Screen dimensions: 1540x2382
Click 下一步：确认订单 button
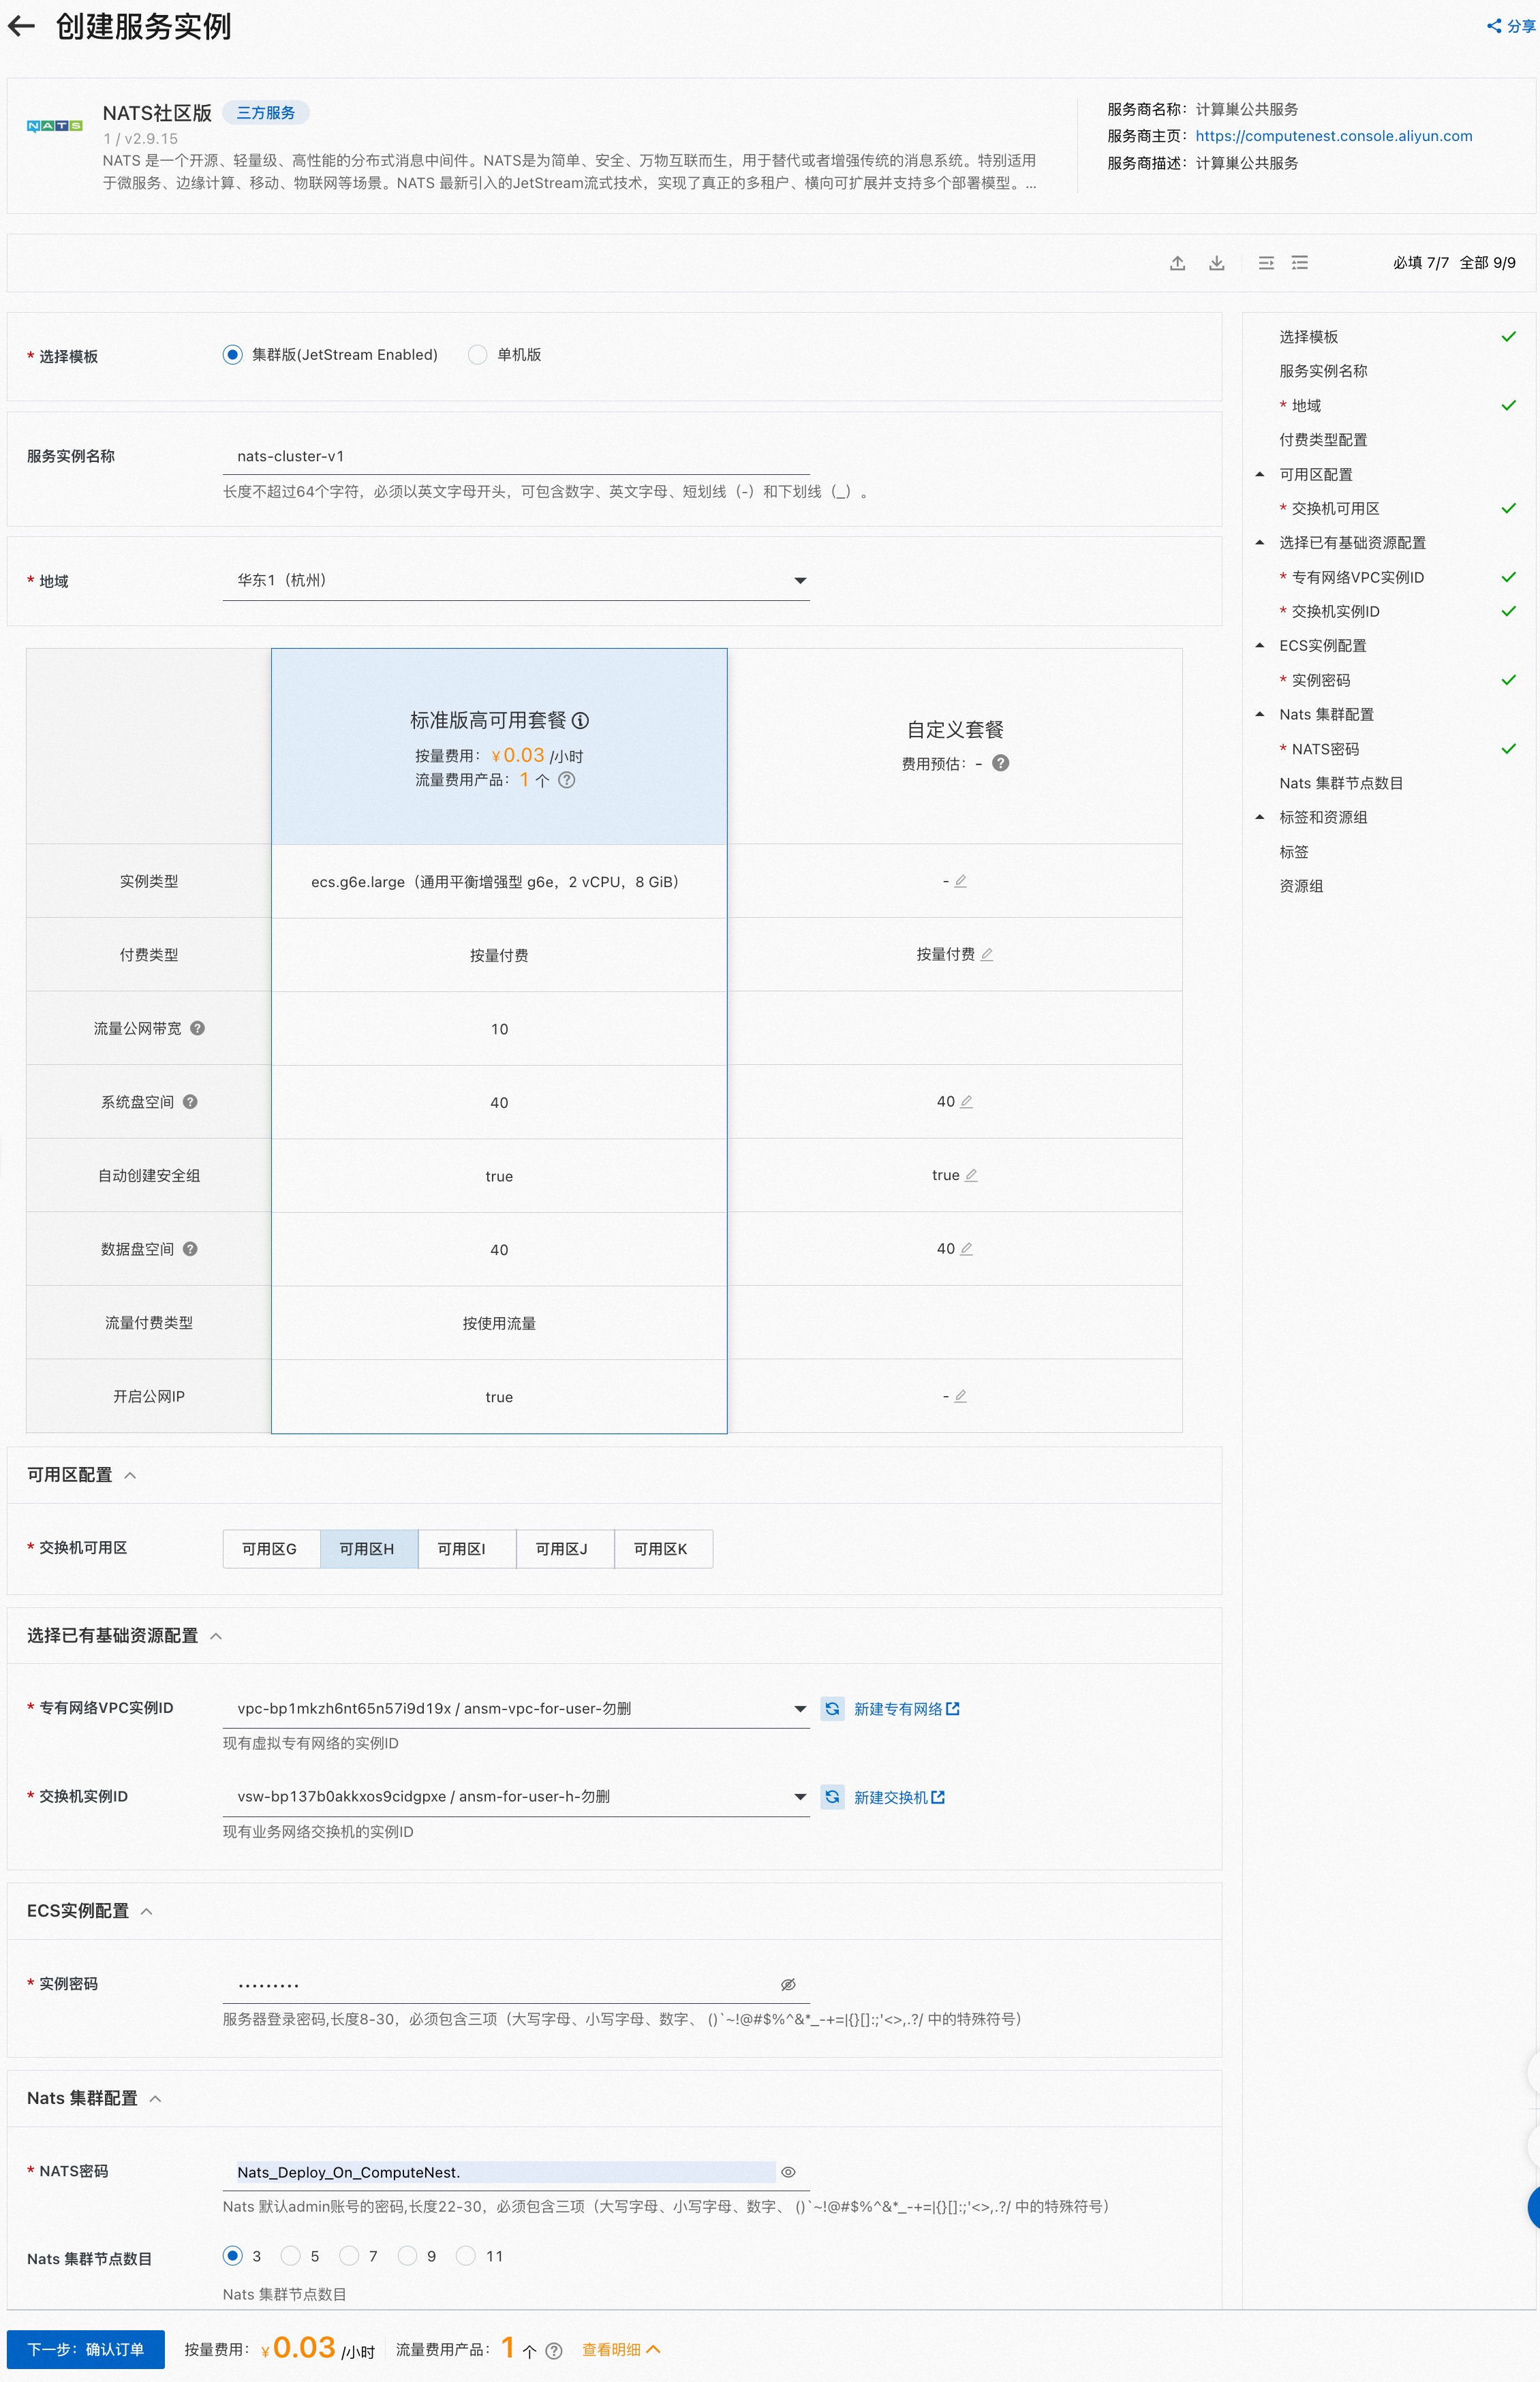tap(85, 2349)
